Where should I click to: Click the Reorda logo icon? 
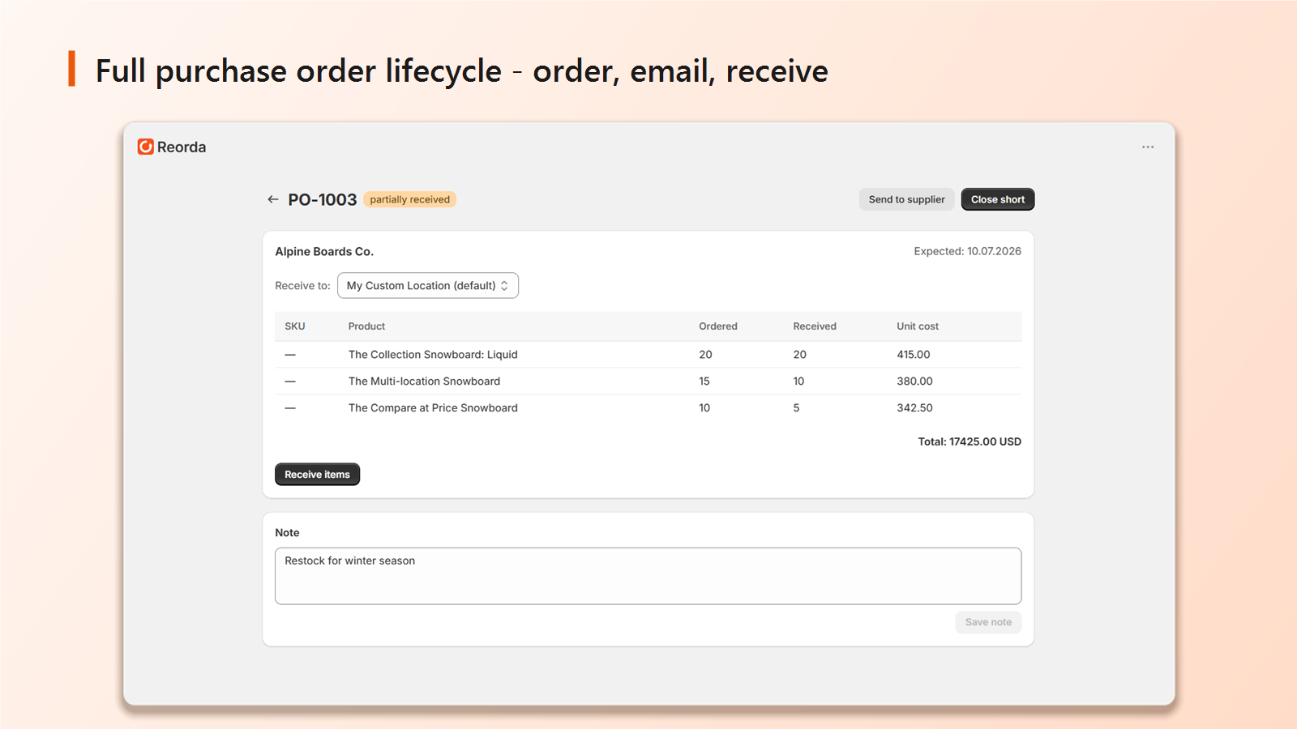point(146,147)
